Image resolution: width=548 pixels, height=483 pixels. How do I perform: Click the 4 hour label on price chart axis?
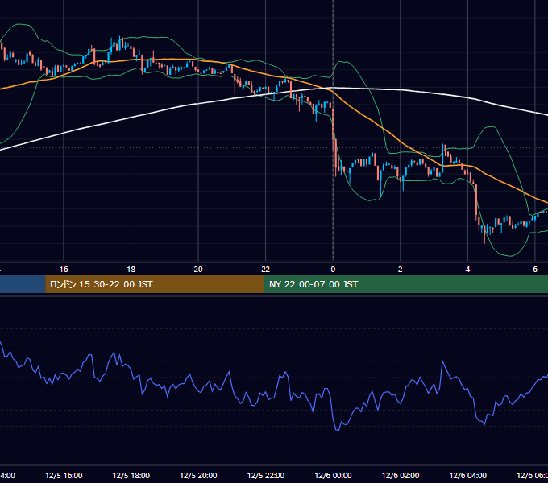[x=467, y=270]
